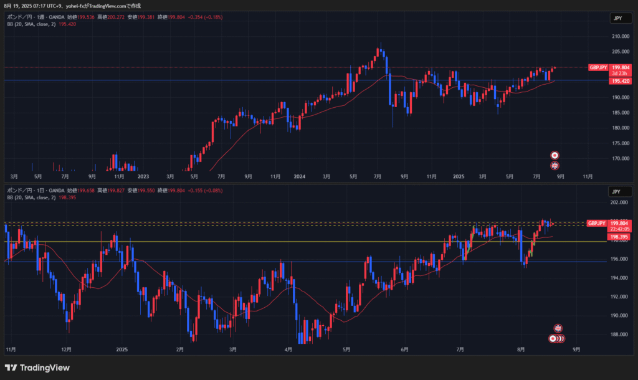Click 2023 on the weekly time axis
Screen dimensions: 638x380
(x=143, y=176)
